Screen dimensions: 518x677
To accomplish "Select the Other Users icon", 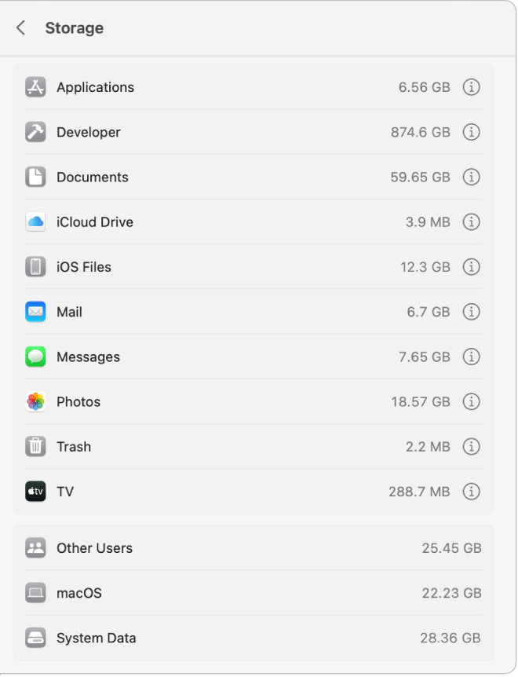I will tap(35, 547).
